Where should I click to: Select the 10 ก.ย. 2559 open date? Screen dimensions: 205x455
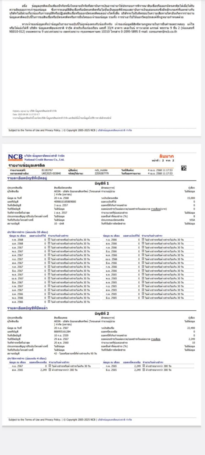point(60,335)
